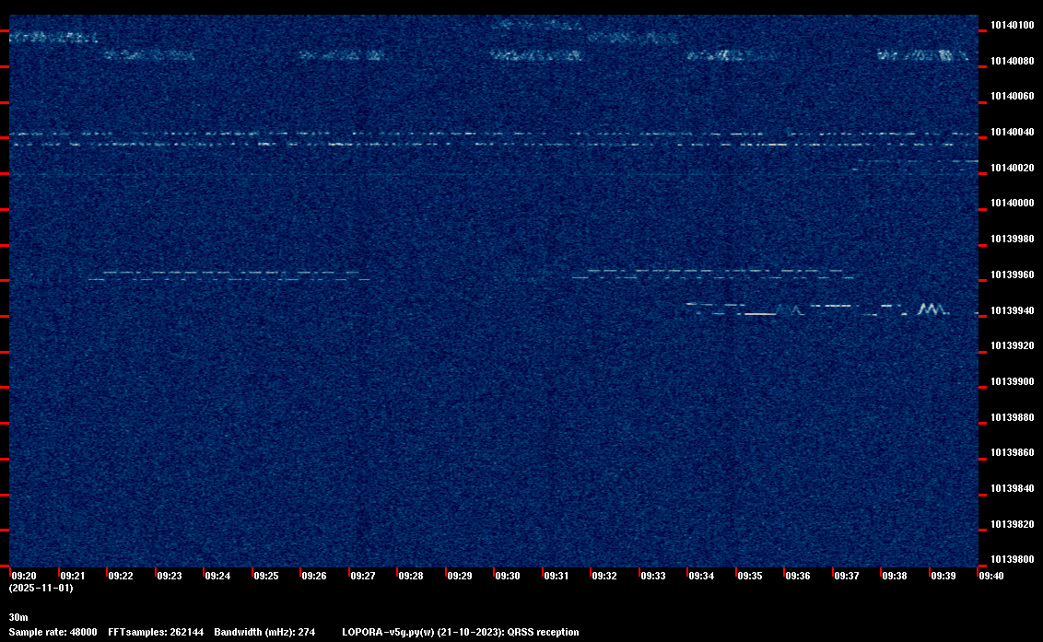Click the 30m band label
The image size is (1043, 642).
[x=18, y=617]
